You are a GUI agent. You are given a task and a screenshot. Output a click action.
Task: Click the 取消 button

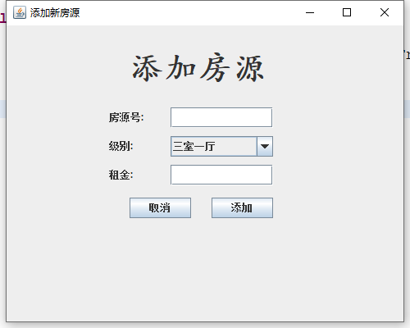tap(160, 208)
